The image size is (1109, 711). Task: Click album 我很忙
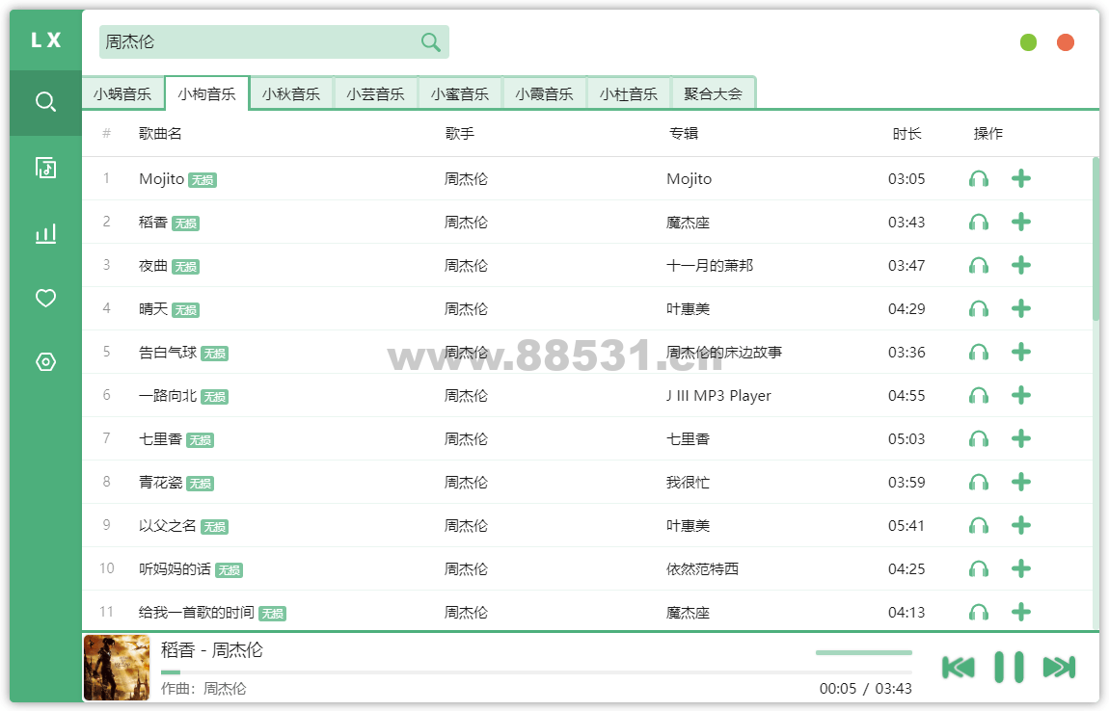pos(688,482)
